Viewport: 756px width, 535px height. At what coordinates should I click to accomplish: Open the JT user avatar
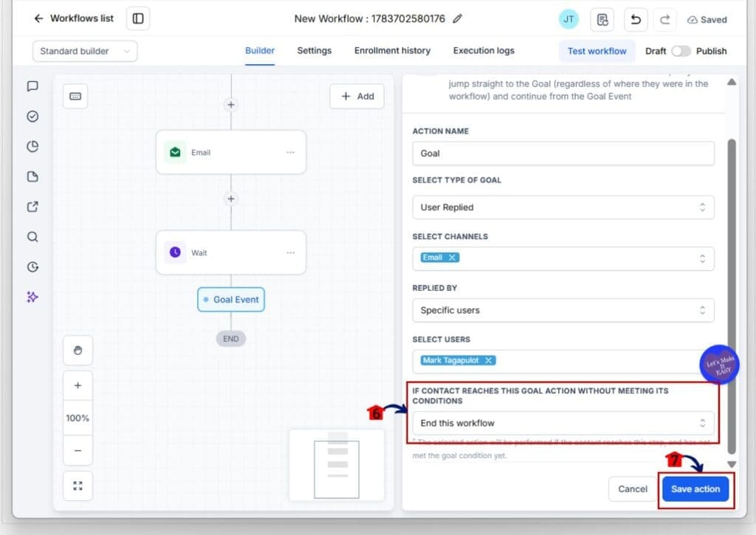point(568,19)
